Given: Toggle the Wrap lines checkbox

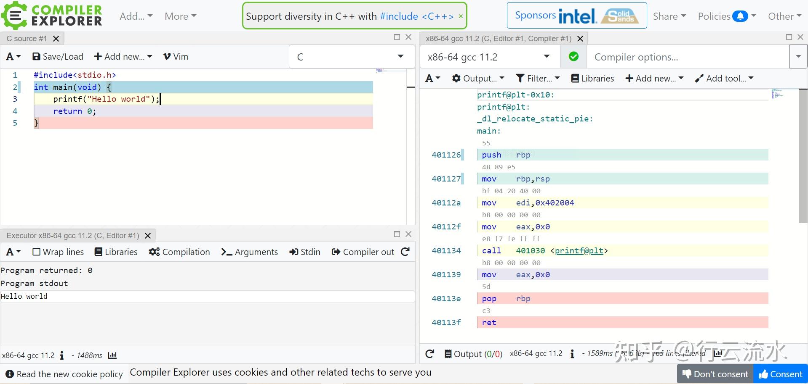Looking at the screenshot, I should 37,252.
